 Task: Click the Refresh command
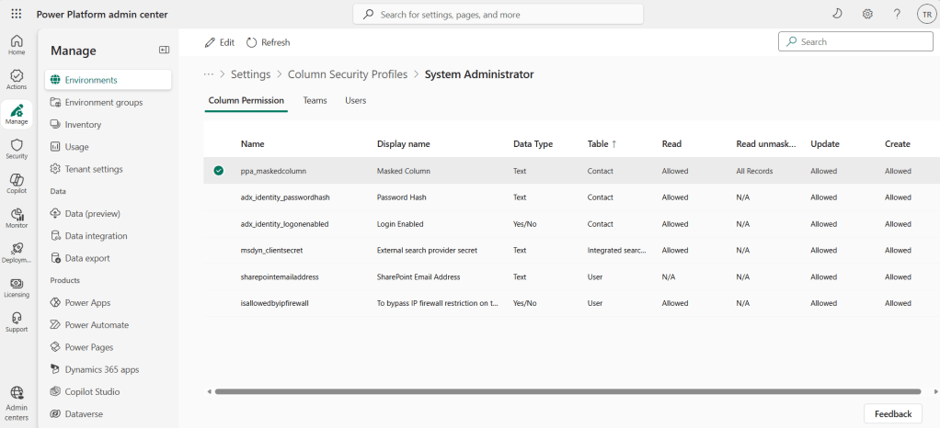(x=268, y=42)
